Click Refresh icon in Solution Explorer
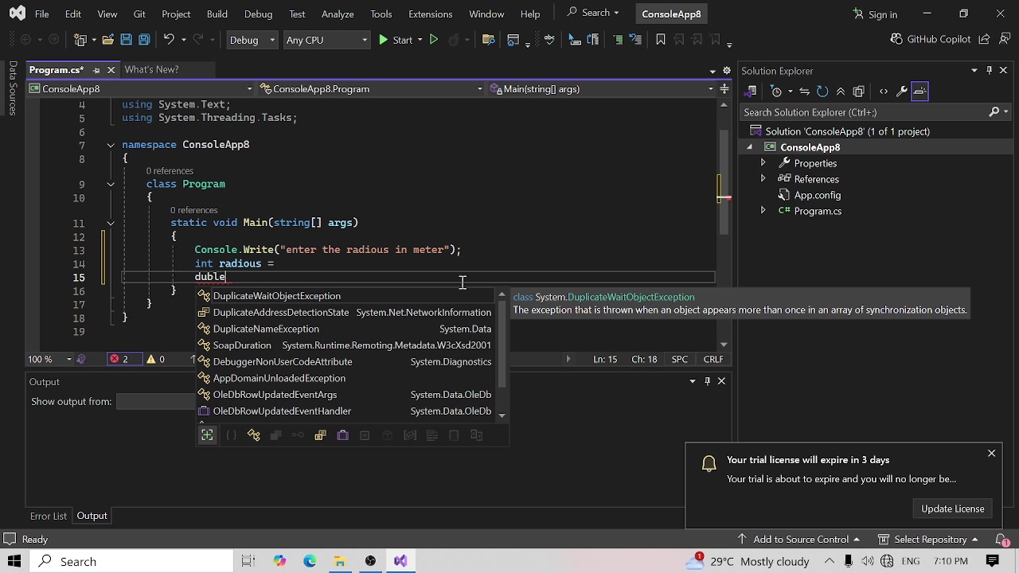The width and height of the screenshot is (1019, 573). pyautogui.click(x=822, y=92)
